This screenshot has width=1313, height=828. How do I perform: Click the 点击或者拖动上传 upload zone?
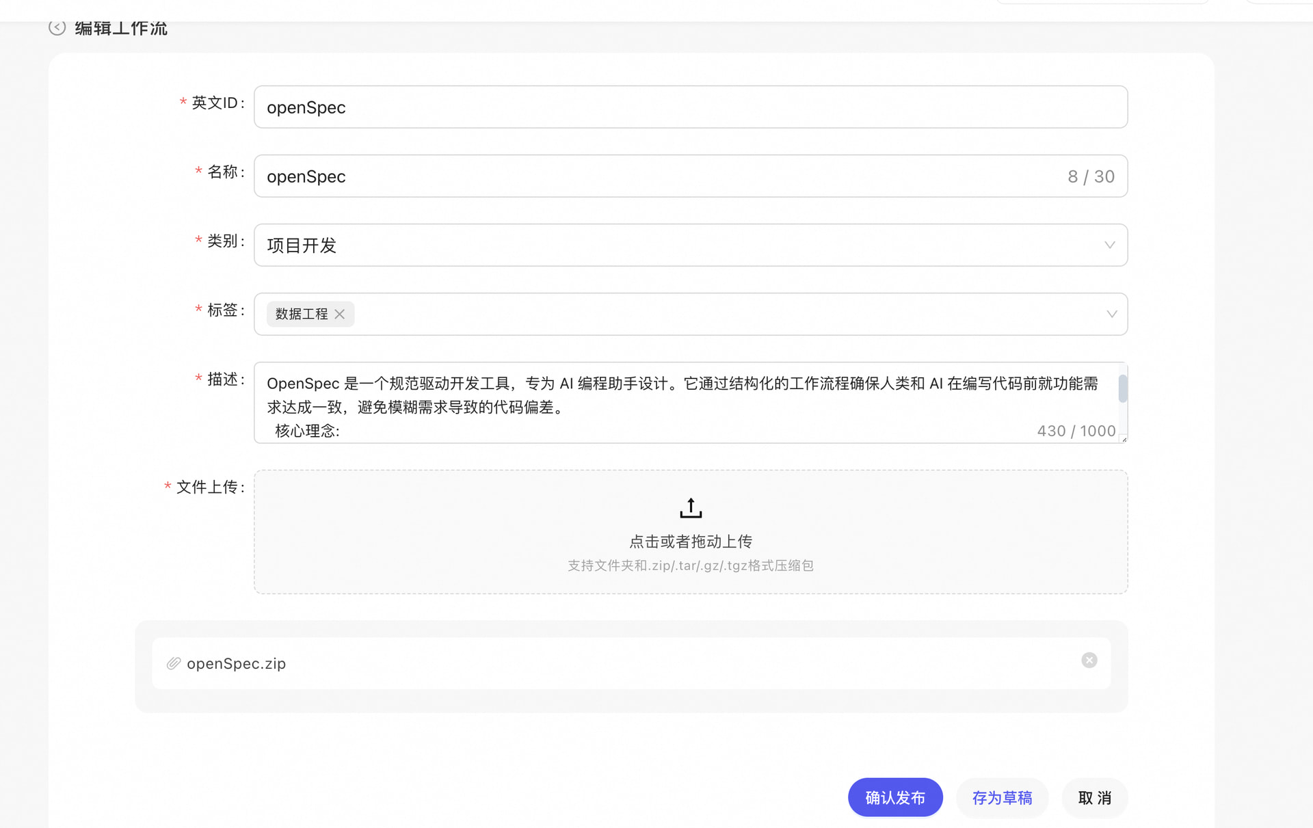[x=691, y=541]
